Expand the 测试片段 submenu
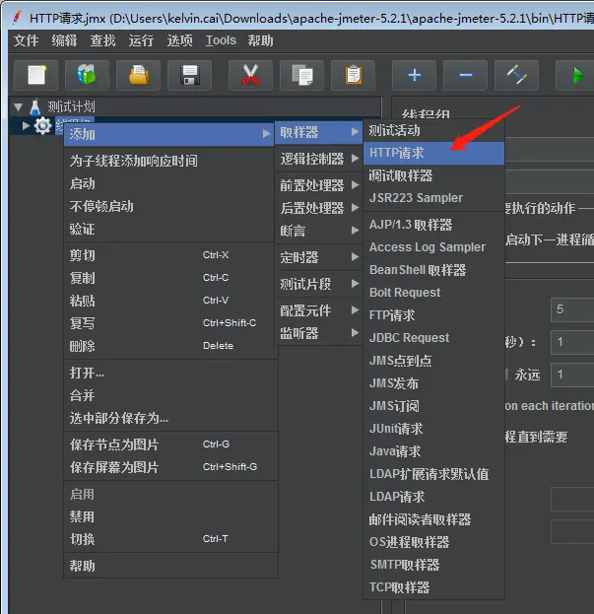 319,284
